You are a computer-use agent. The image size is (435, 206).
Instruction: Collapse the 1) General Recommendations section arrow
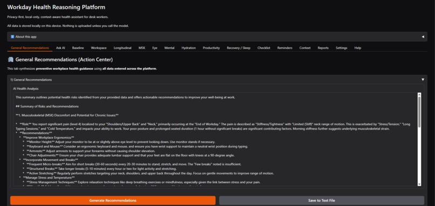pyautogui.click(x=423, y=80)
